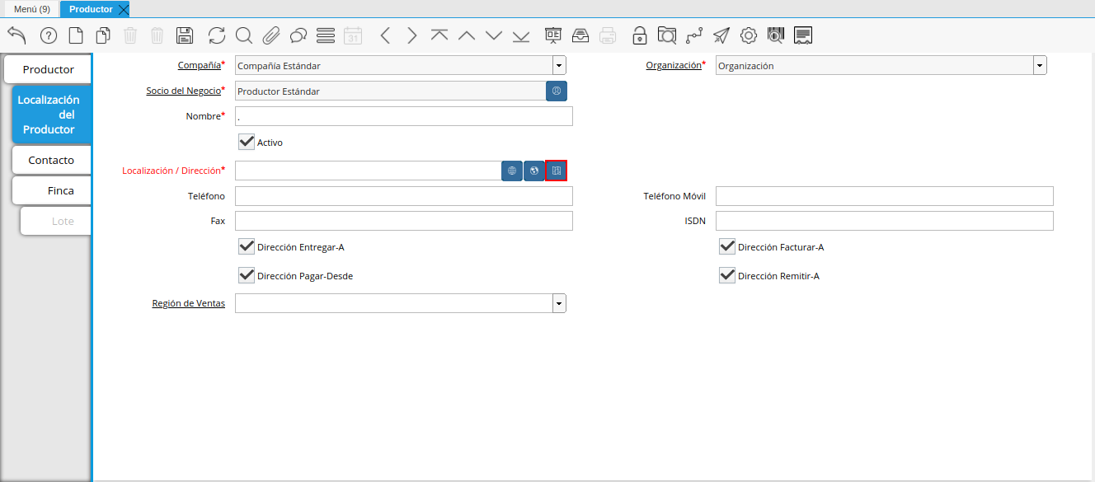This screenshot has width=1095, height=482.
Task: Refresh the record with circular arrows icon
Action: click(216, 35)
